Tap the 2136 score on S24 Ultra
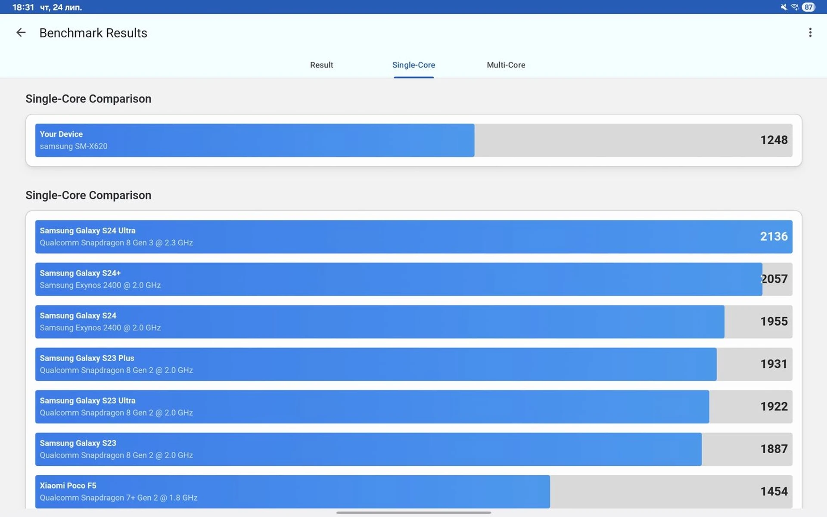Image resolution: width=827 pixels, height=517 pixels. pyautogui.click(x=774, y=237)
